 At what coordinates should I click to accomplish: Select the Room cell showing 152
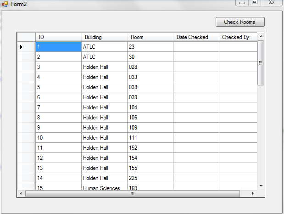click(x=150, y=148)
